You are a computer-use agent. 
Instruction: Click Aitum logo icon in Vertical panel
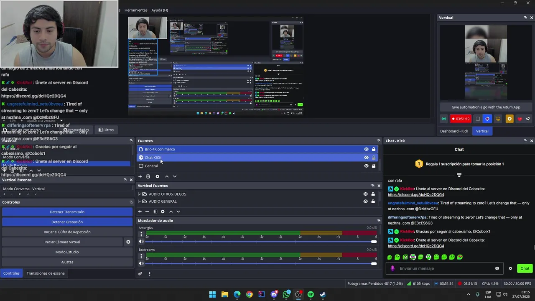click(528, 119)
